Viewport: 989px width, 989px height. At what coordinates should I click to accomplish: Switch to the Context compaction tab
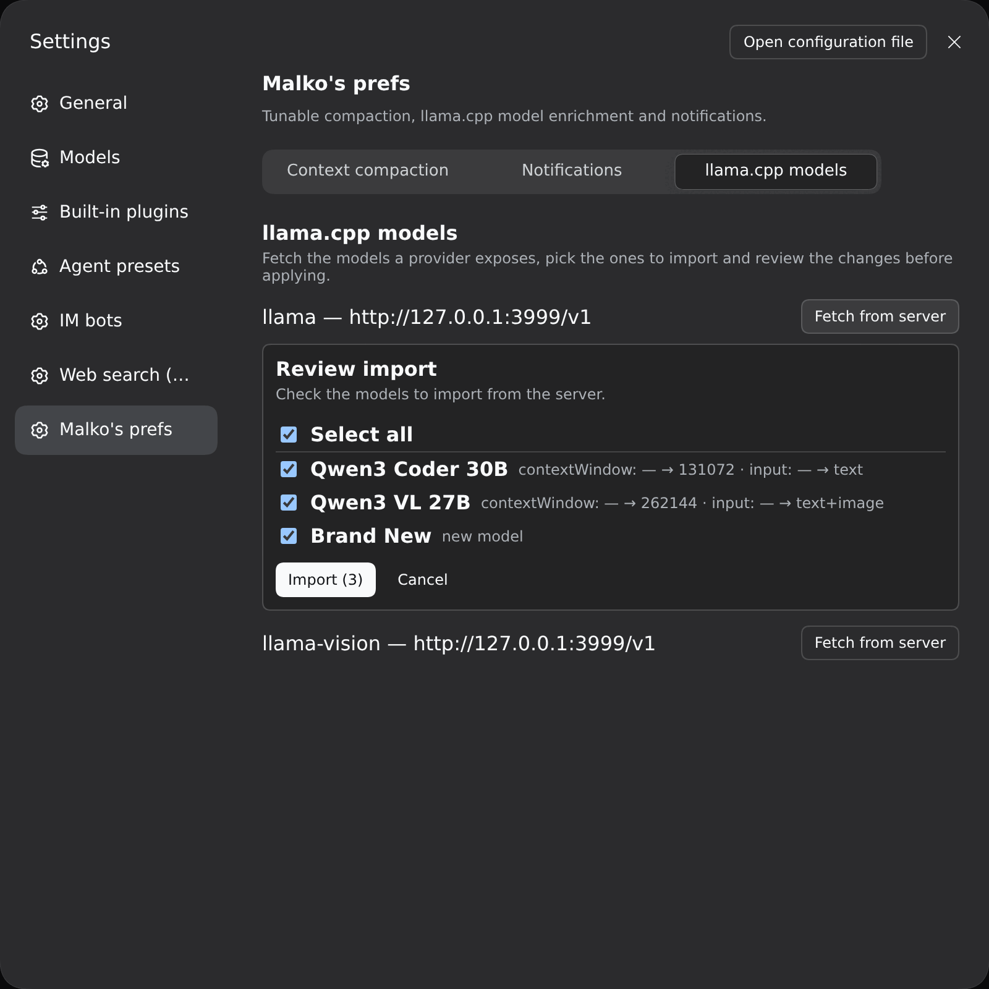click(x=368, y=171)
